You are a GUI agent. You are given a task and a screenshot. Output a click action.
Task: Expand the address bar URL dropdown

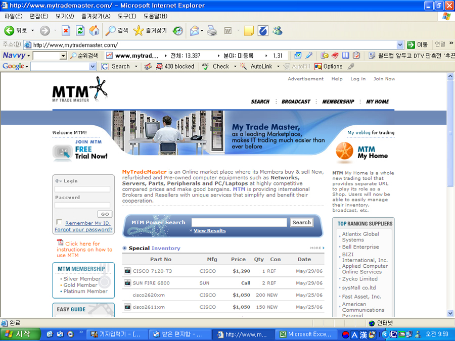click(400, 44)
